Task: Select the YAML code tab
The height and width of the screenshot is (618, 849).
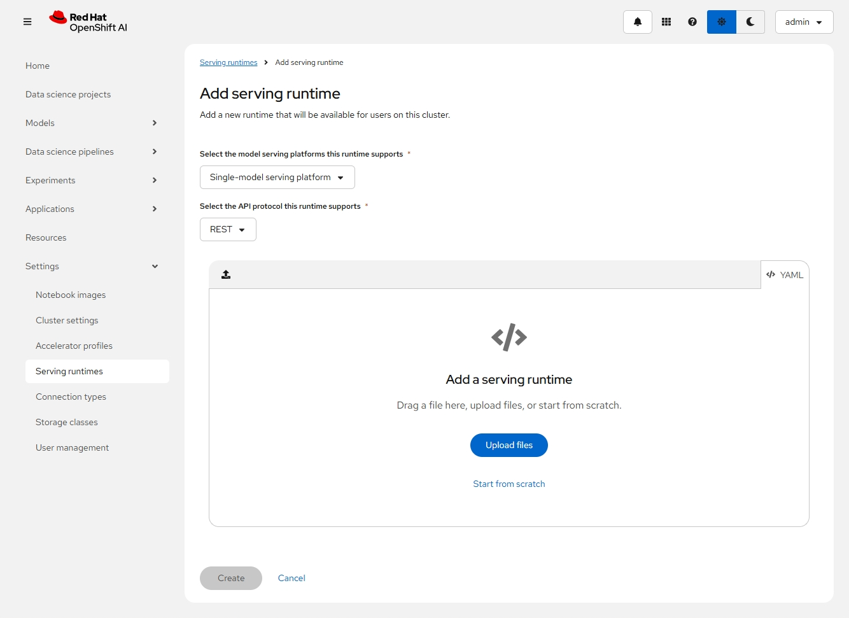Action: [x=785, y=275]
